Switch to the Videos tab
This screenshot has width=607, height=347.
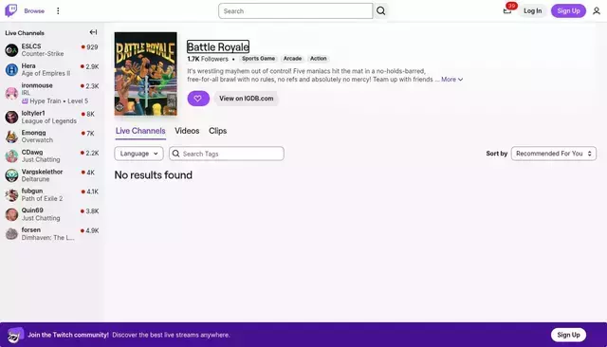point(187,131)
